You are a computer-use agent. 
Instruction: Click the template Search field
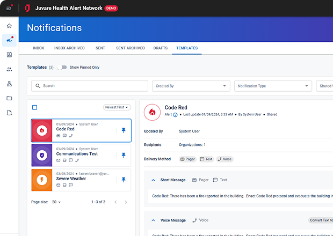coord(89,86)
